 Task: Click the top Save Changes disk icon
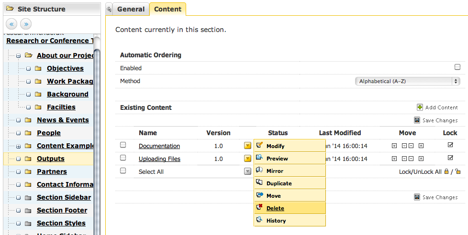click(417, 120)
